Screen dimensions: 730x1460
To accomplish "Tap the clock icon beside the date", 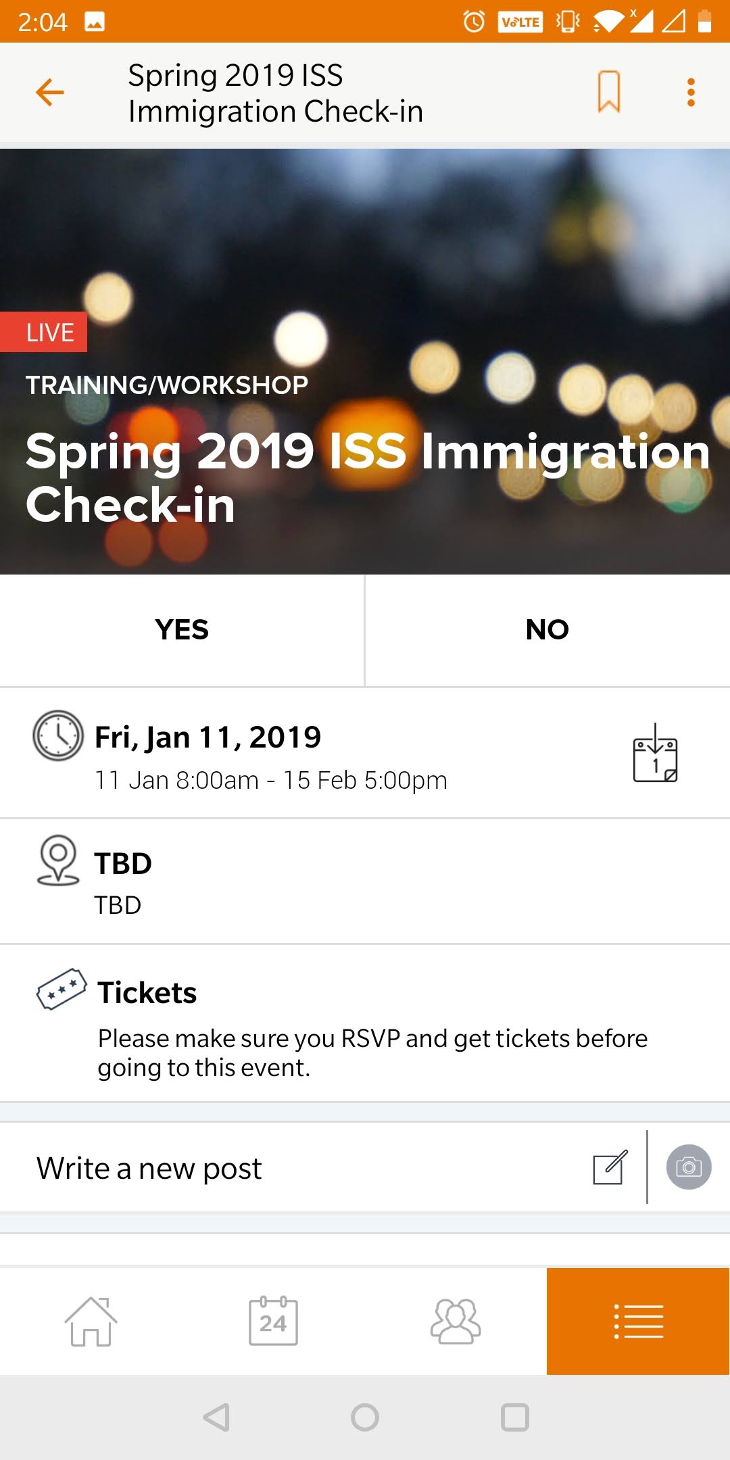I will point(58,735).
